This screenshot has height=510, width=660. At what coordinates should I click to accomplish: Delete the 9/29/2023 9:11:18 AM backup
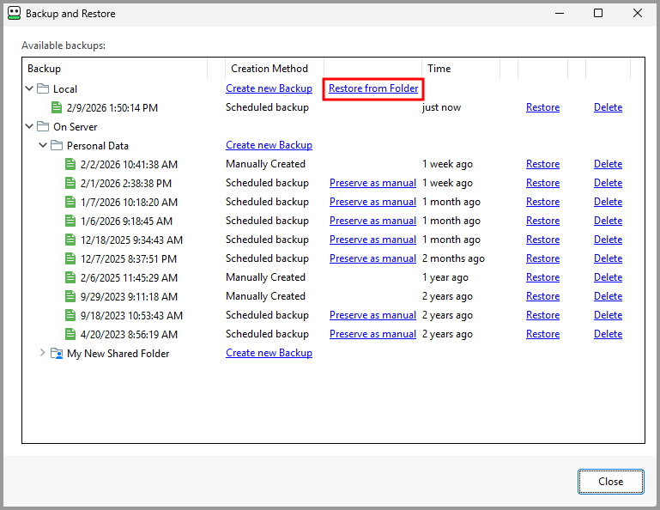608,296
